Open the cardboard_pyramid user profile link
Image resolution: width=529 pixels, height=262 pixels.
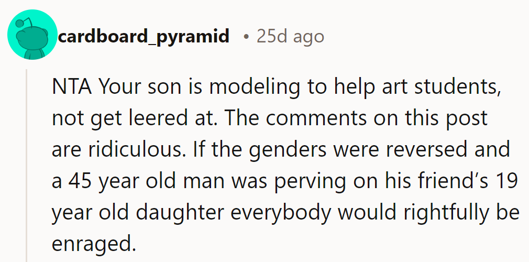tap(144, 37)
